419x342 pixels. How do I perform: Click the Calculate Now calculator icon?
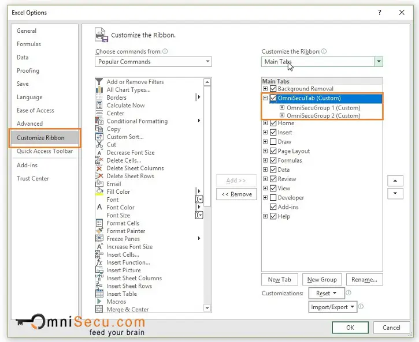point(99,106)
